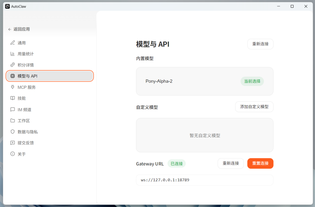Click the orange 重置连接 button
The image size is (315, 207).
click(260, 163)
